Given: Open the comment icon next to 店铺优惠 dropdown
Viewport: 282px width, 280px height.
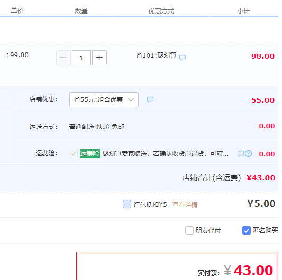Looking at the screenshot, I should tap(150, 99).
